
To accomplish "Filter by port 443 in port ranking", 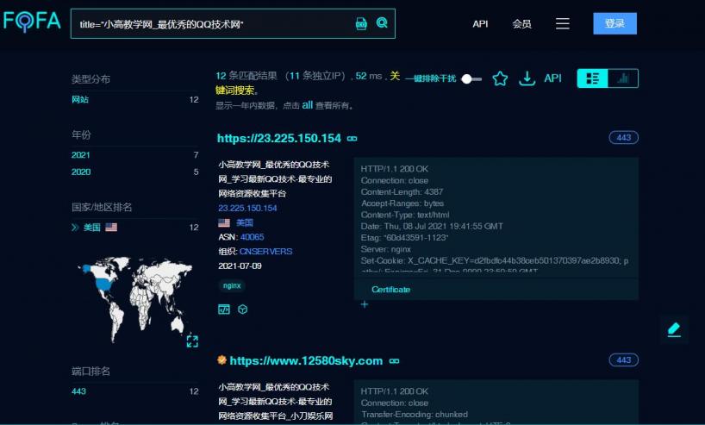I will pos(78,391).
